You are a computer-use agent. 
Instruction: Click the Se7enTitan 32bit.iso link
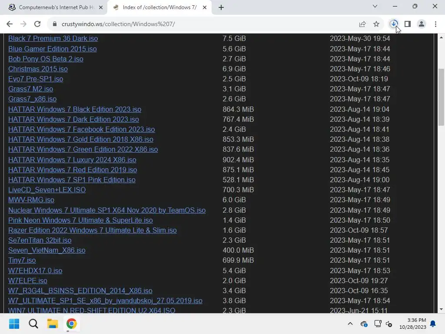coord(40,240)
